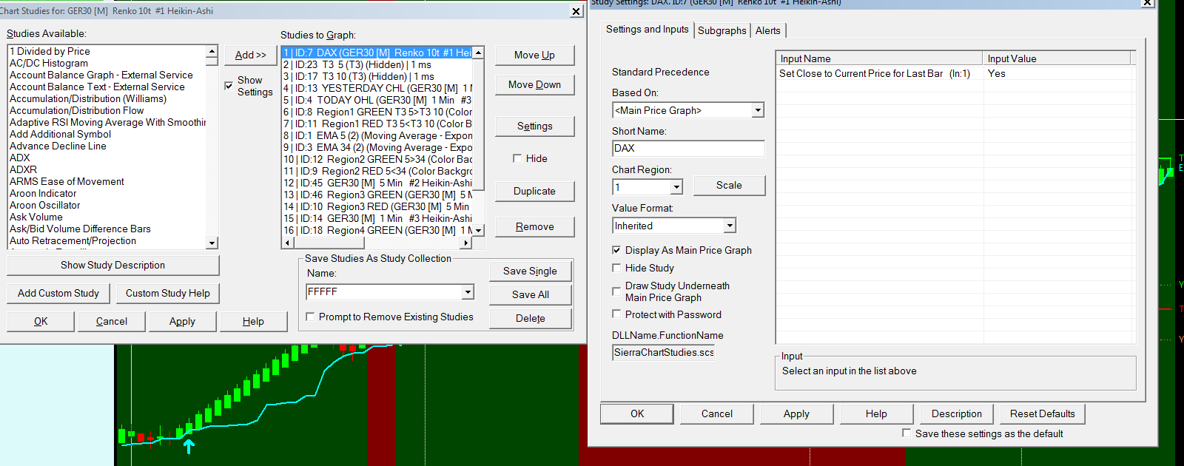Open the Chart Region dropdown
1184x466 pixels.
[676, 187]
